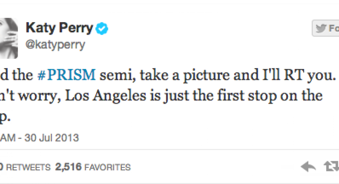
Task: Open the Katy Perry display name
Action: pyautogui.click(x=59, y=29)
